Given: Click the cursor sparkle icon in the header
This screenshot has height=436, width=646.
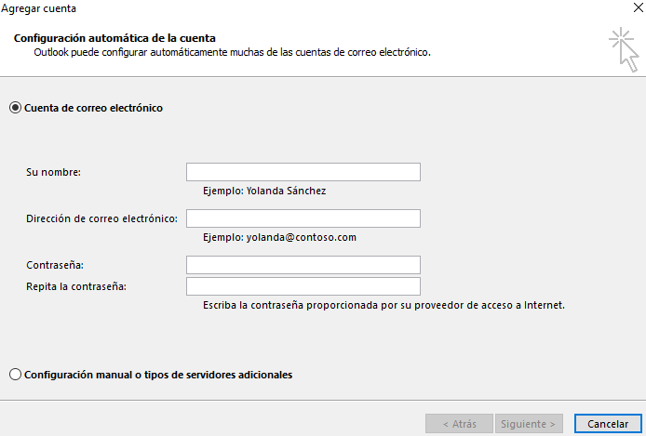Looking at the screenshot, I should tap(624, 50).
